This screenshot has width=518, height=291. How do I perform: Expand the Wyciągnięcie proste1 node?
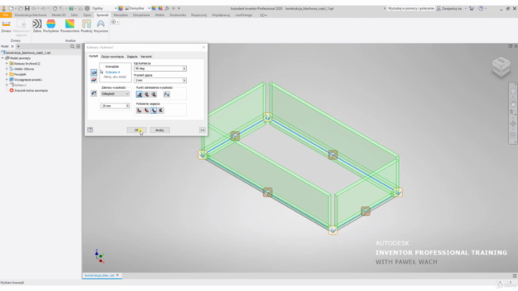click(6, 79)
